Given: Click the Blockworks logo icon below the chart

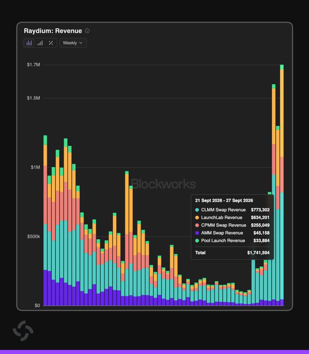Looking at the screenshot, I should click(x=23, y=331).
